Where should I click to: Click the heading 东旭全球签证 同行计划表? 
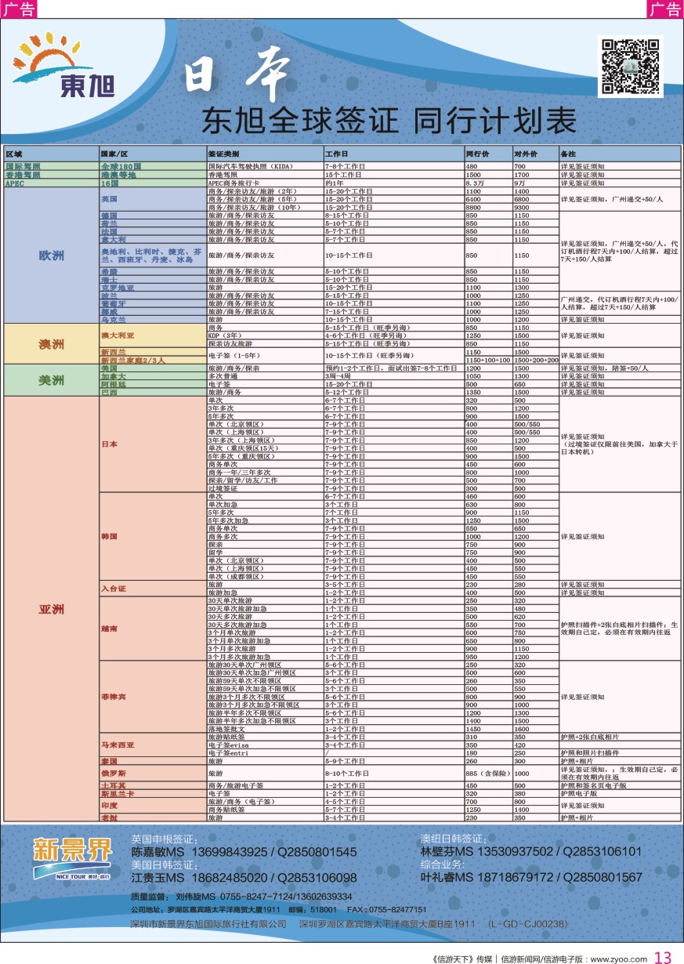tap(389, 120)
